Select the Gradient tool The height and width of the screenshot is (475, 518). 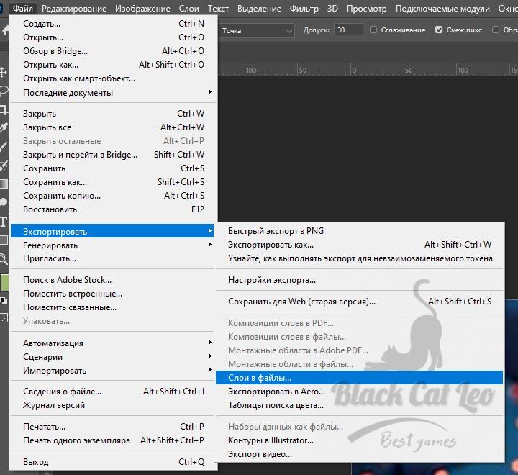[4, 184]
